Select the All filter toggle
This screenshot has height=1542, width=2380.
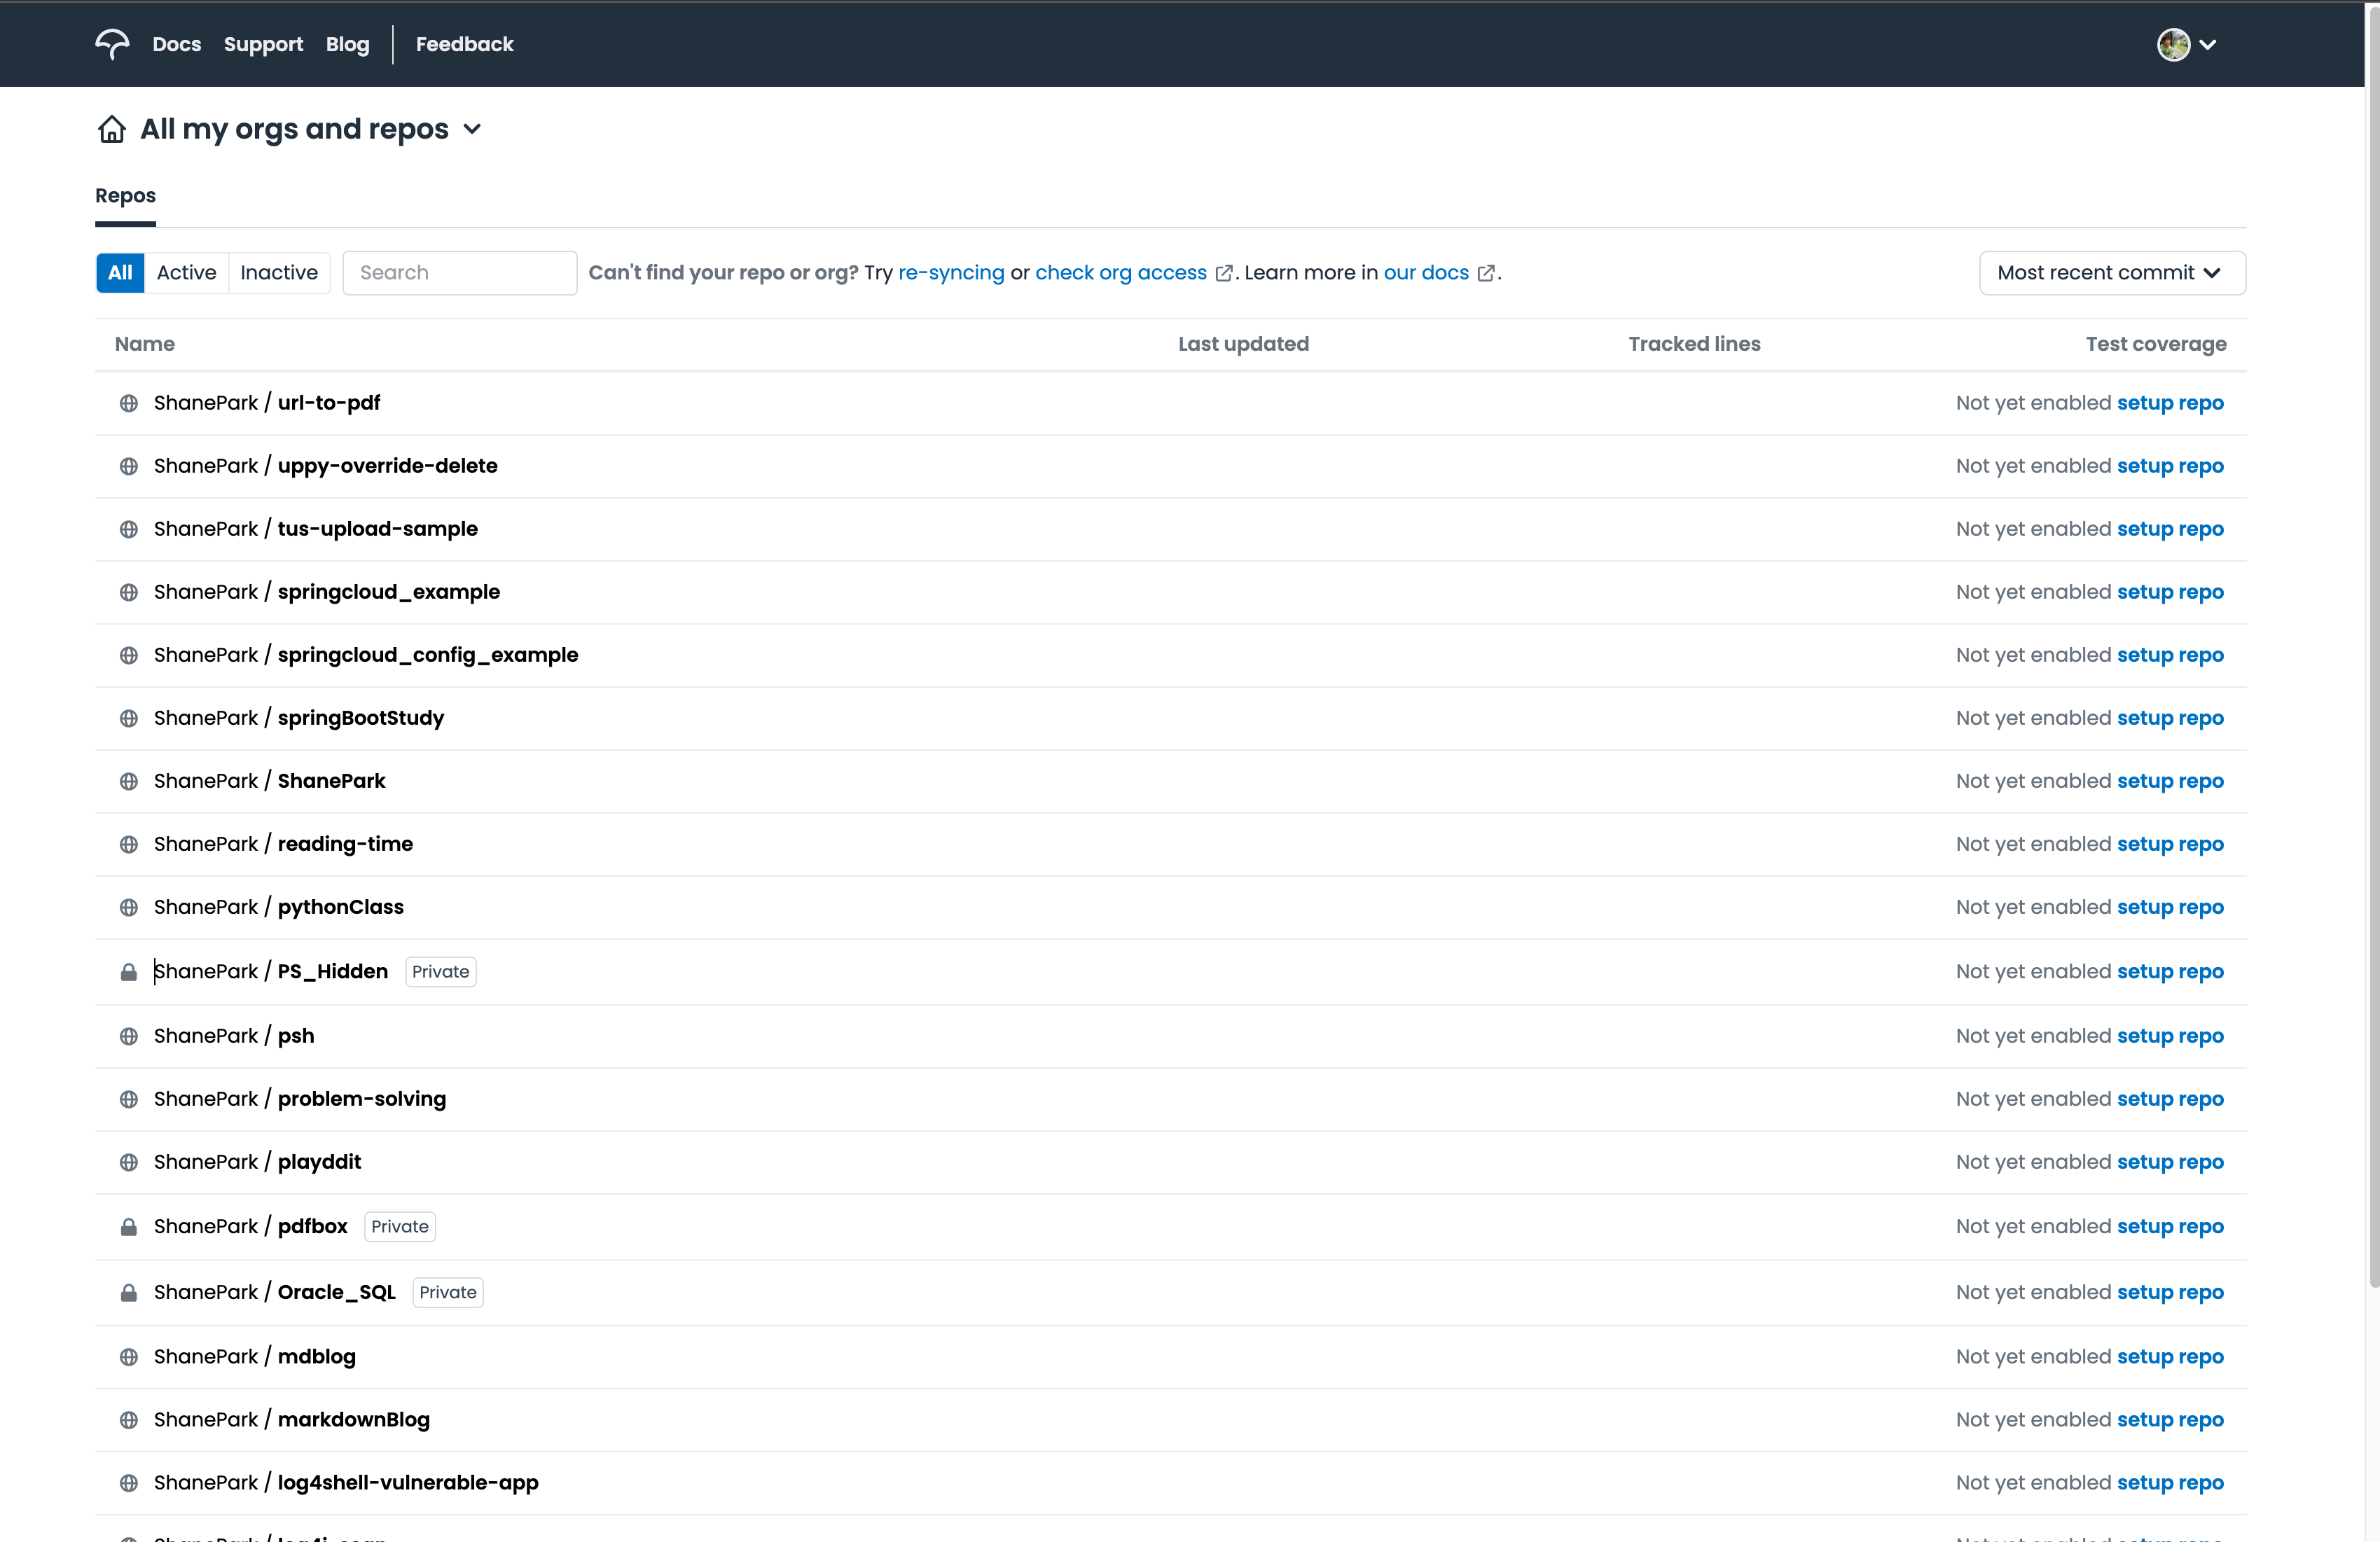[120, 273]
